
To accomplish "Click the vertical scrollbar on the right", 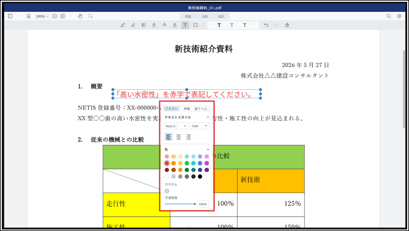I will tap(404, 88).
